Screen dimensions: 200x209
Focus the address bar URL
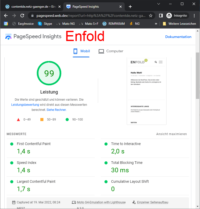tap(91, 16)
